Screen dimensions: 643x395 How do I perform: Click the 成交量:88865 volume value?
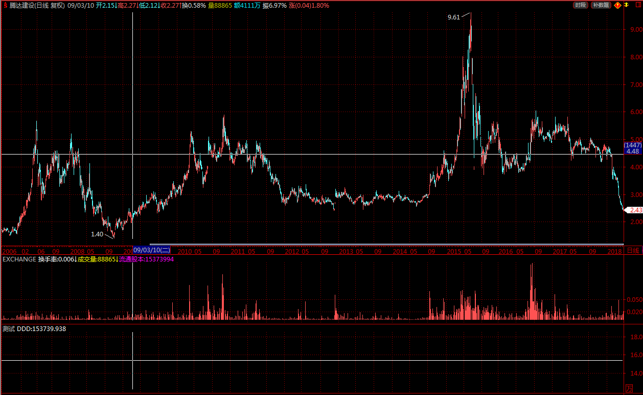click(97, 259)
